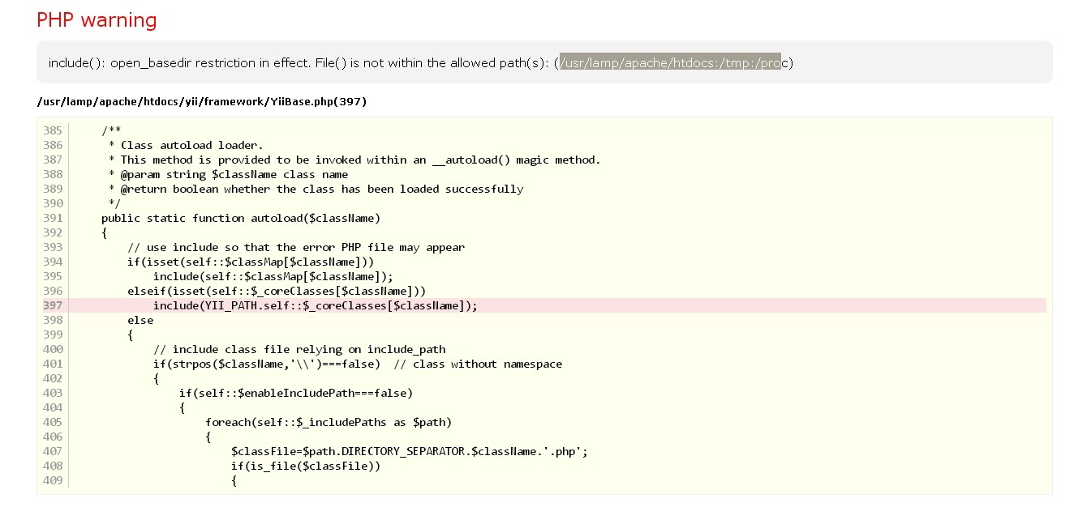Image resolution: width=1091 pixels, height=507 pixels.
Task: Click line number 401
Action: [53, 364]
